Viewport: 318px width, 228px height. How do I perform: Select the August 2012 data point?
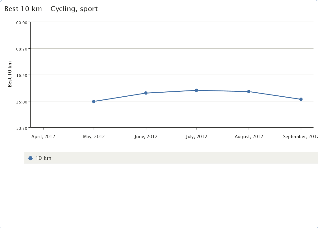tap(249, 92)
